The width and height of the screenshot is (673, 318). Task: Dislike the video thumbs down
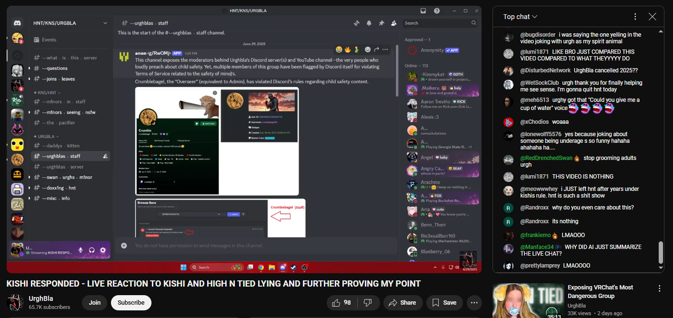click(368, 303)
